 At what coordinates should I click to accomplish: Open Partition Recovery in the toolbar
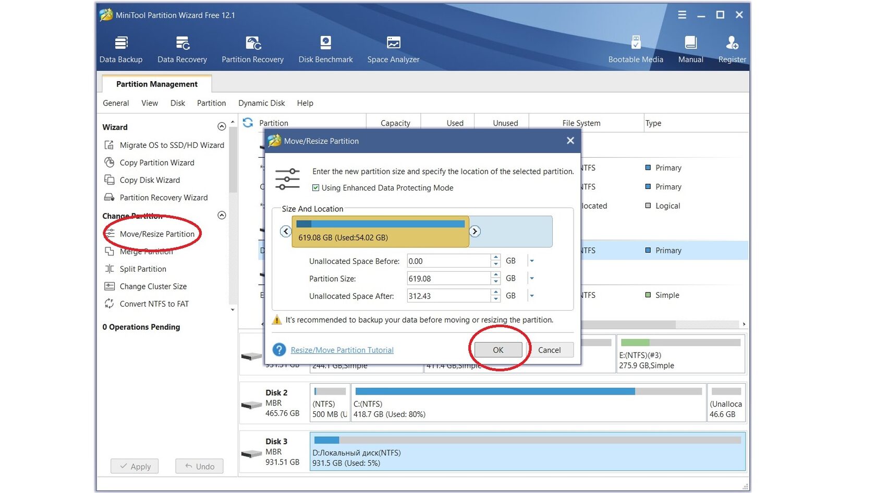coord(252,49)
